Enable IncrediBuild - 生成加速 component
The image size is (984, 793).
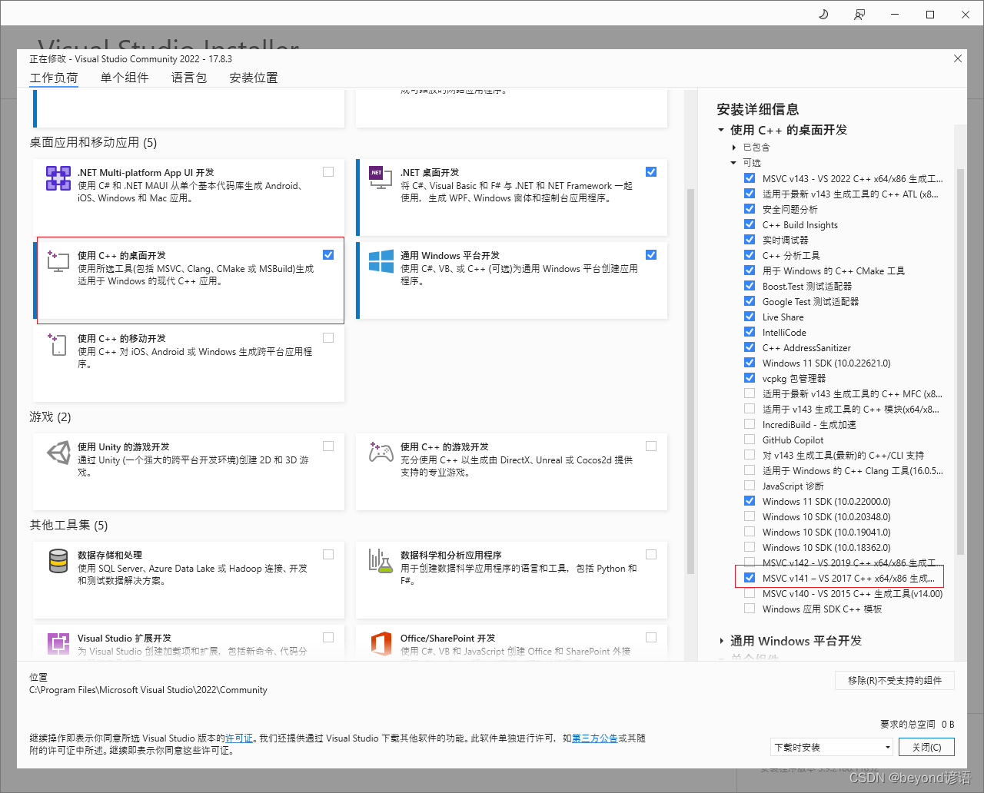click(x=750, y=424)
